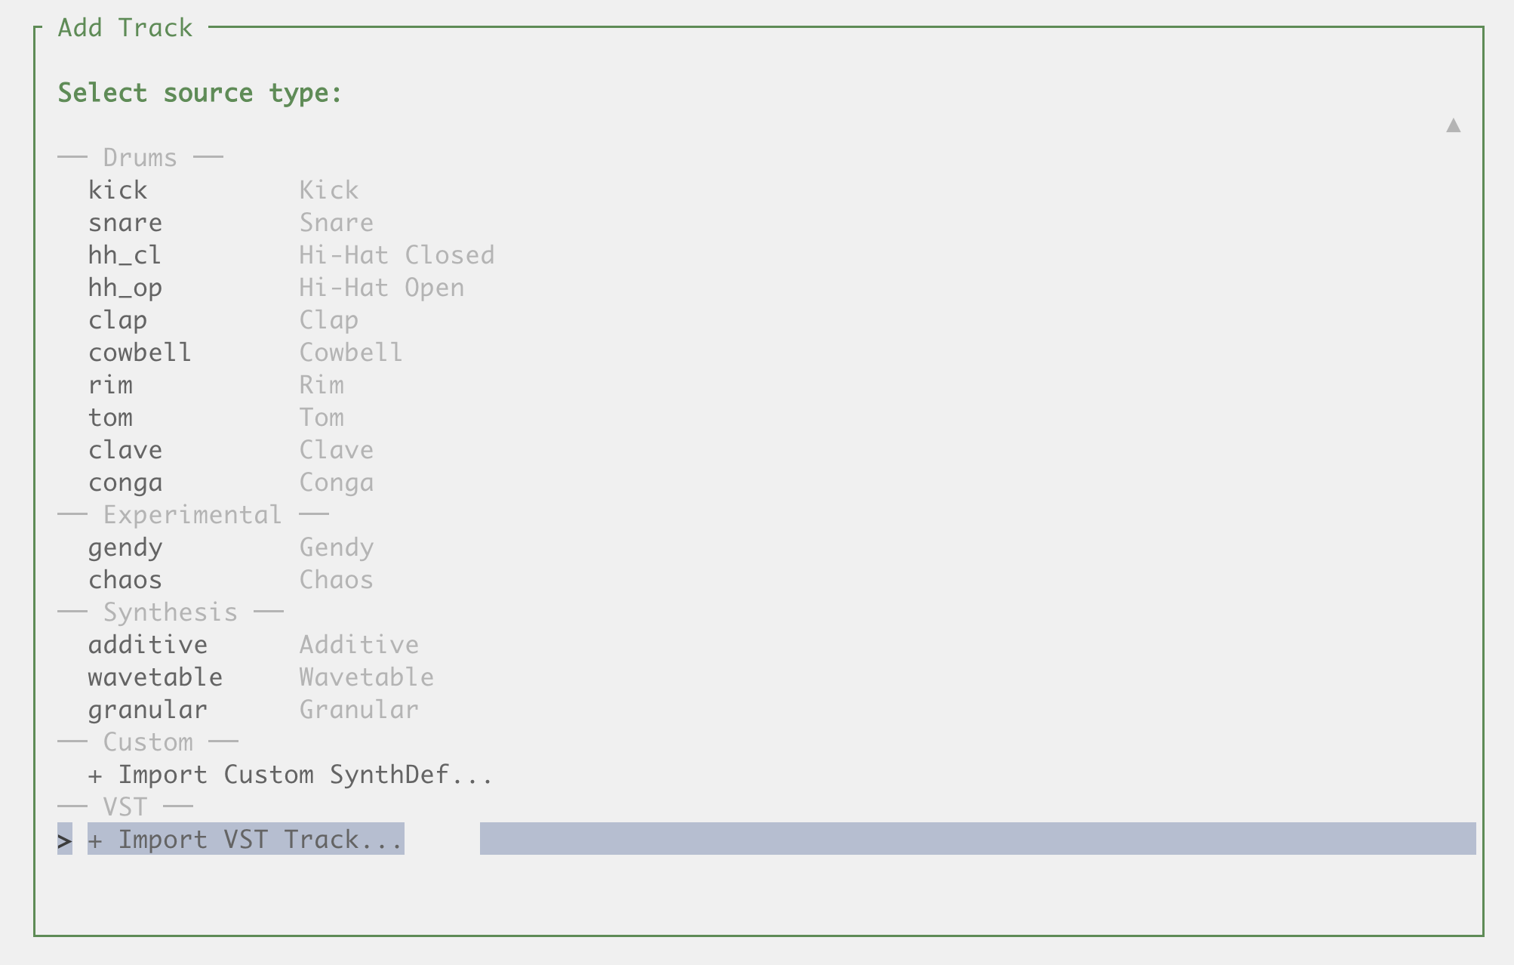Select the clave source
This screenshot has width=1514, height=965.
point(125,450)
